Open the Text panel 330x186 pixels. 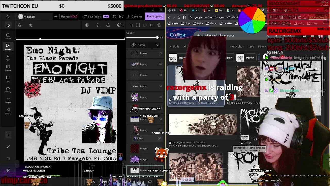coord(8,79)
